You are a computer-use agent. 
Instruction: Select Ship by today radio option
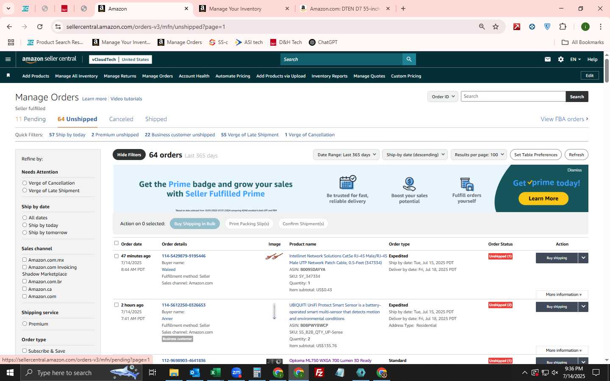tap(25, 225)
